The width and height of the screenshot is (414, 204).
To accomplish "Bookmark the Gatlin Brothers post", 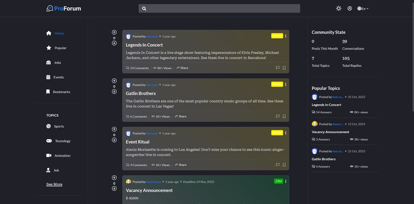I will pyautogui.click(x=284, y=116).
